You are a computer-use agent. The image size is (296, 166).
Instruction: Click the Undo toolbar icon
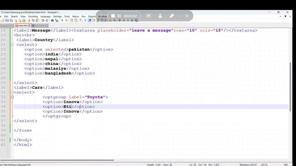tap(43, 20)
